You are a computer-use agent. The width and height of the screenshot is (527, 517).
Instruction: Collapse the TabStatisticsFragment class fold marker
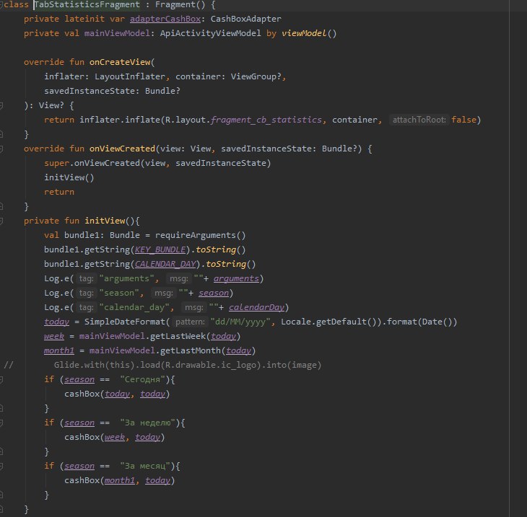pos(1,5)
